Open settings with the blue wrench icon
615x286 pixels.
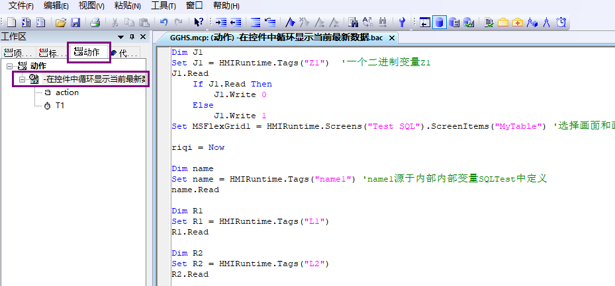402,22
